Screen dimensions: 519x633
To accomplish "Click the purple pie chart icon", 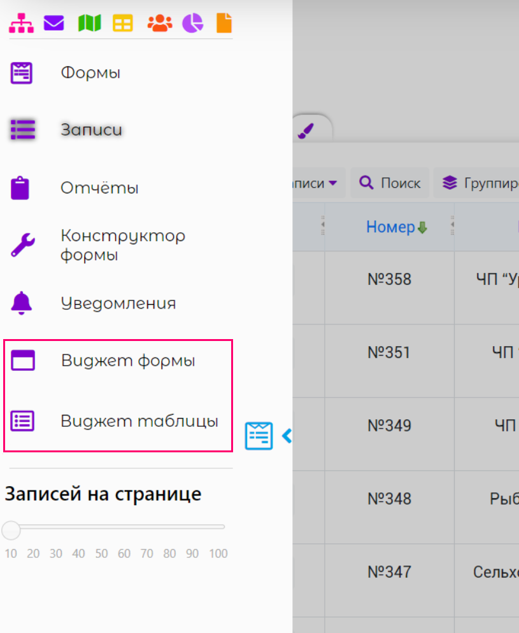I will click(192, 24).
